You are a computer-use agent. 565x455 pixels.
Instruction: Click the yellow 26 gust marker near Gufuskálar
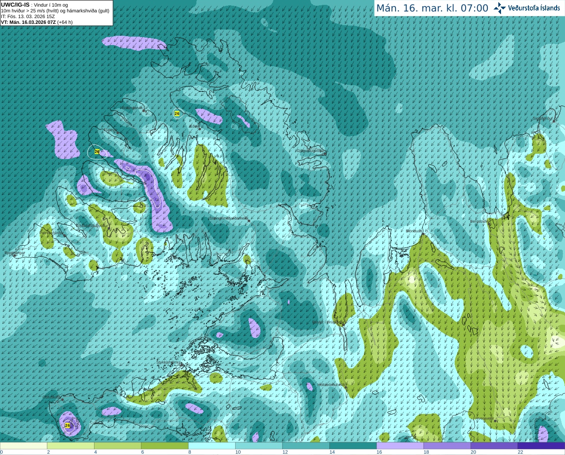68,425
